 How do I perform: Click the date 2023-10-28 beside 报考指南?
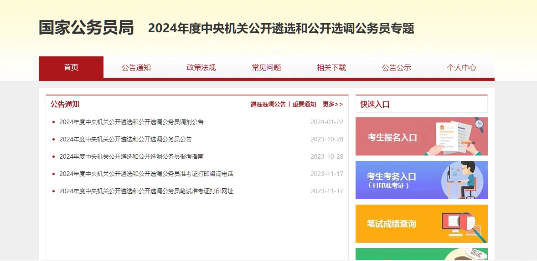[327, 156]
